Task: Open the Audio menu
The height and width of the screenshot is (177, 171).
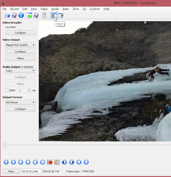Action: pos(55,9)
